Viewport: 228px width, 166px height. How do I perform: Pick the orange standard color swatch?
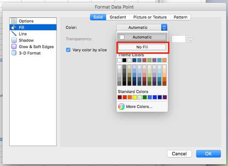(130, 97)
